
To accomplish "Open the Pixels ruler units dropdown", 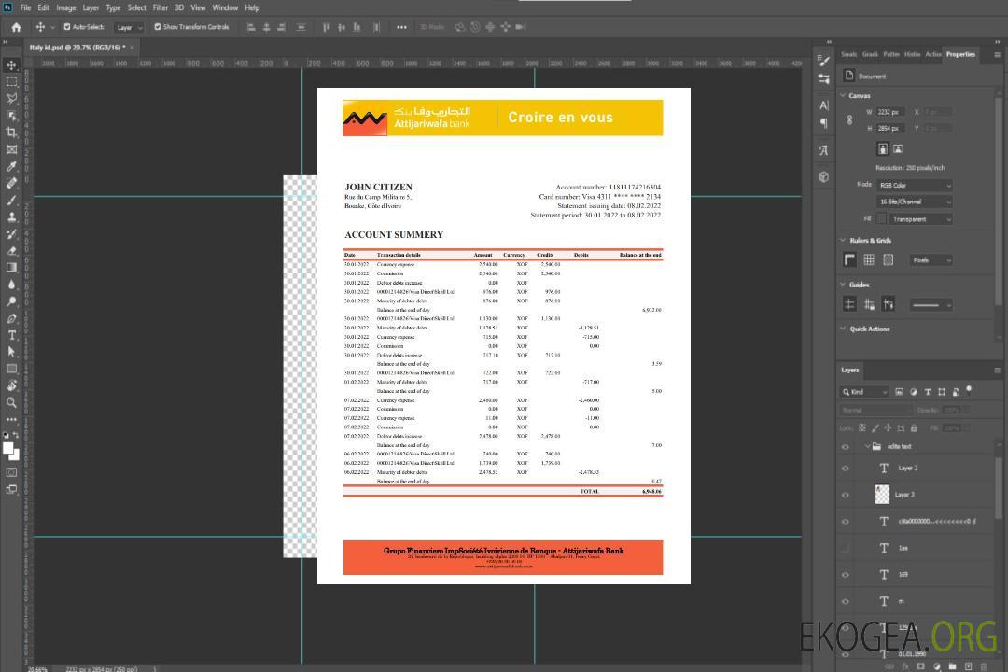I will (x=931, y=260).
